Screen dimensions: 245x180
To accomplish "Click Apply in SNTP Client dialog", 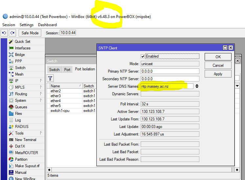I will [x=218, y=74].
